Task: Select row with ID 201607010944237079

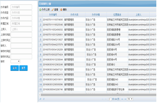Action: tap(97, 45)
